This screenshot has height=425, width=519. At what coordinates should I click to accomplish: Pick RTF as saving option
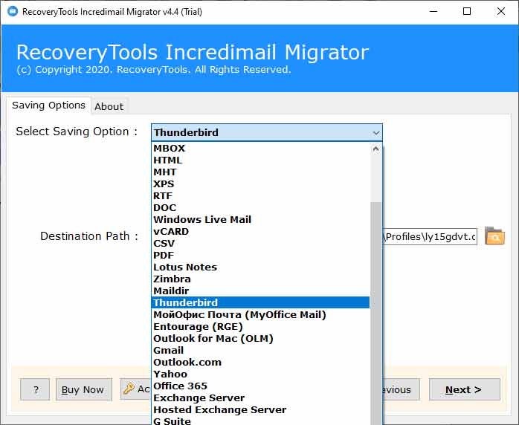tap(260, 196)
